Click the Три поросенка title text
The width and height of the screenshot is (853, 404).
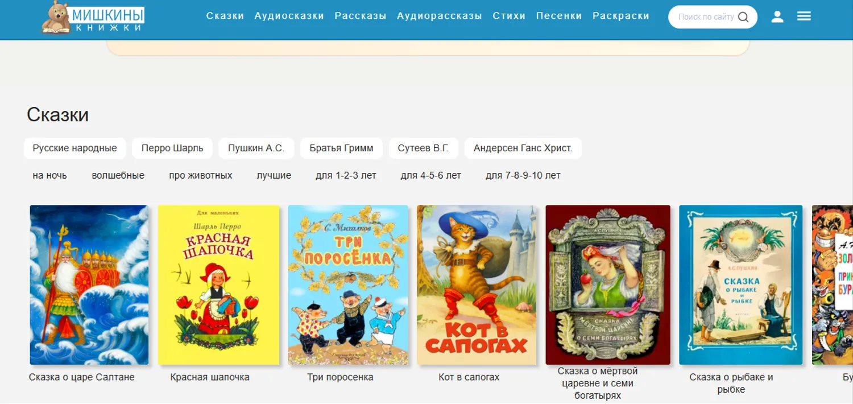click(340, 377)
